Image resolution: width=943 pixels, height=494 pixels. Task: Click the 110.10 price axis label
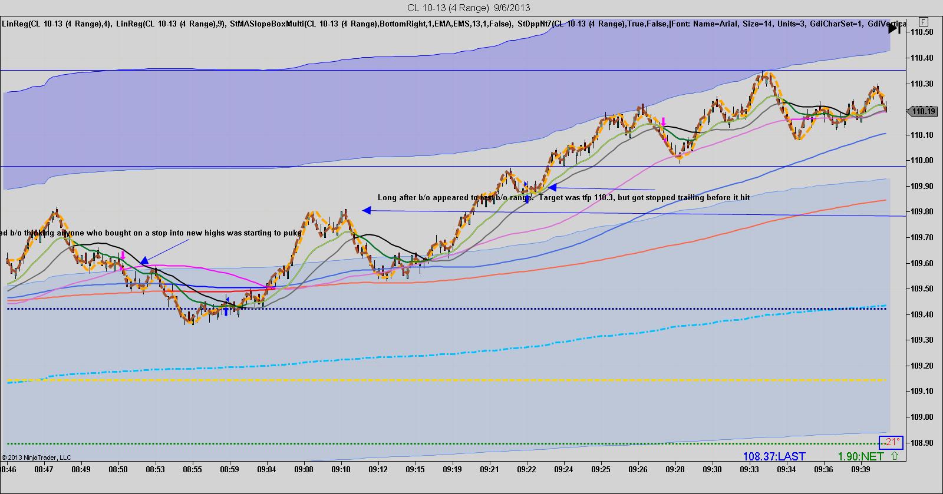922,135
